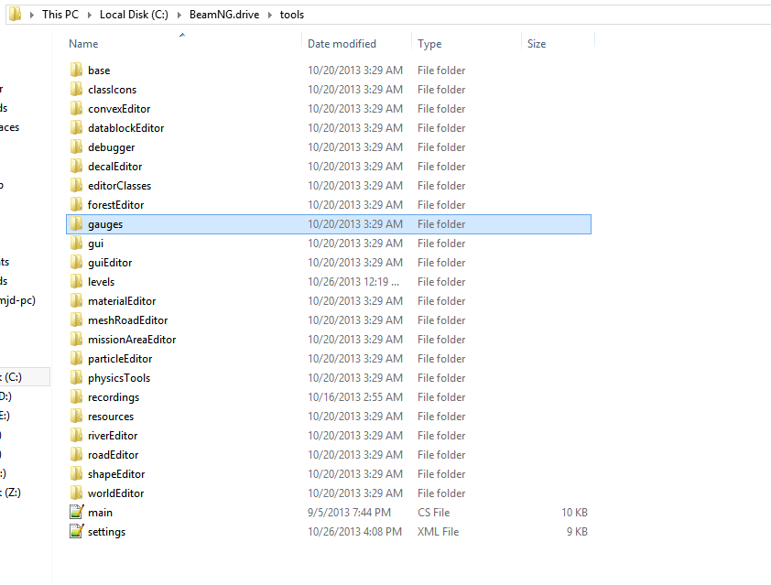Click File folder type in gauges row

coord(441,224)
